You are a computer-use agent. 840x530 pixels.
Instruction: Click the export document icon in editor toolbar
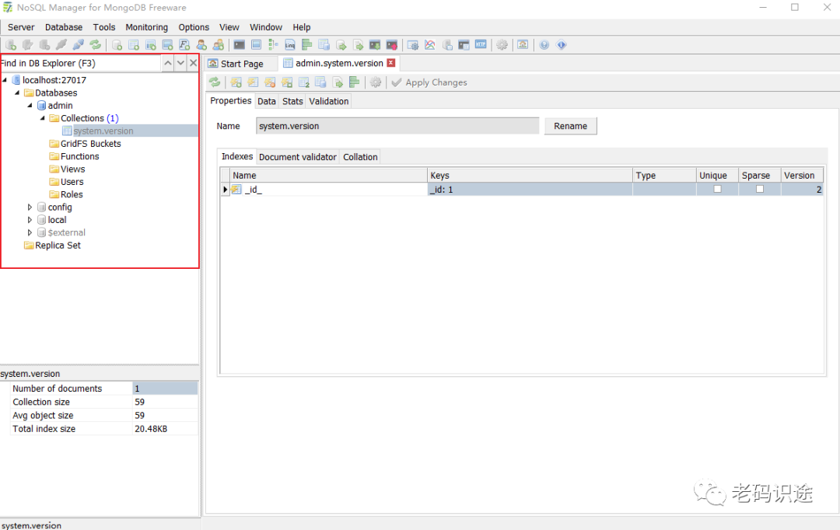click(338, 82)
